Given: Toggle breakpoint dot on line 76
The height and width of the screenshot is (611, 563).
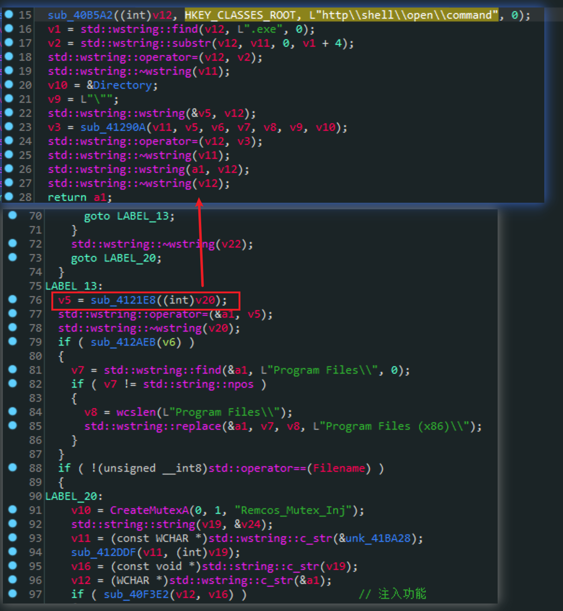Looking at the screenshot, I should point(13,299).
